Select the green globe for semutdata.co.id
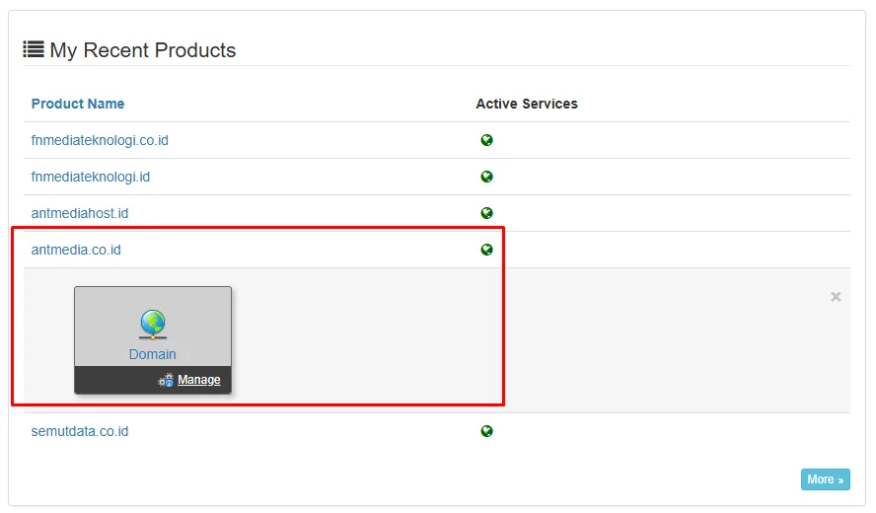The height and width of the screenshot is (513, 876). point(486,431)
